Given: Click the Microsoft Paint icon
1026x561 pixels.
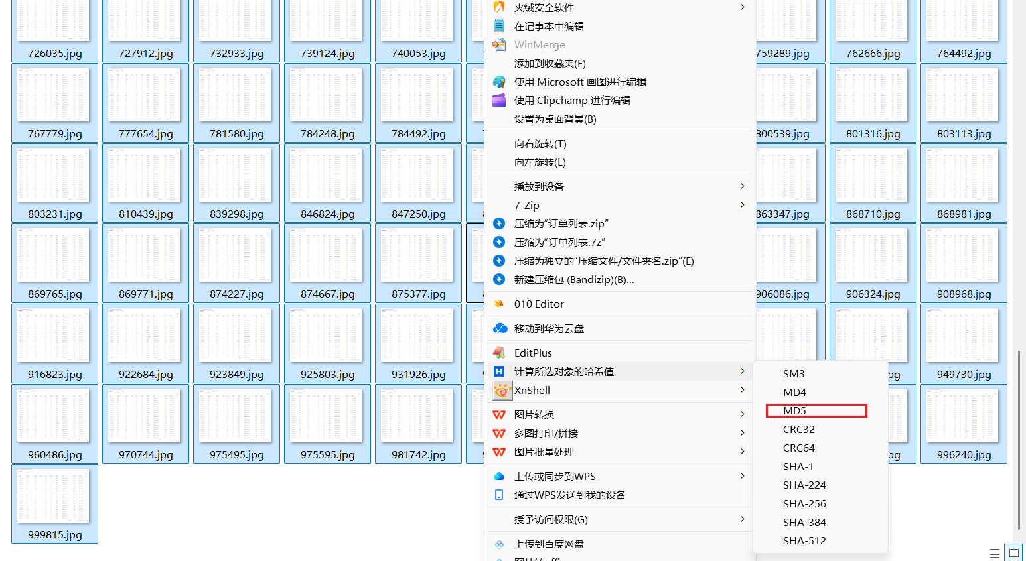Looking at the screenshot, I should tap(499, 82).
